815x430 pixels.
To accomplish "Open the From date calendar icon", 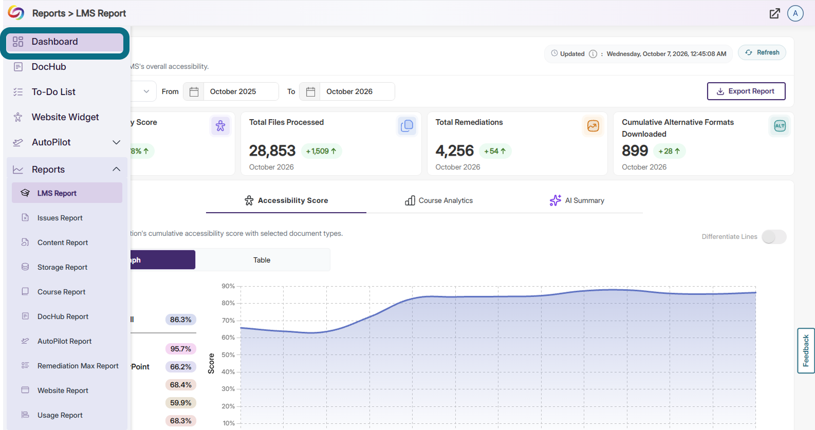I will [194, 91].
